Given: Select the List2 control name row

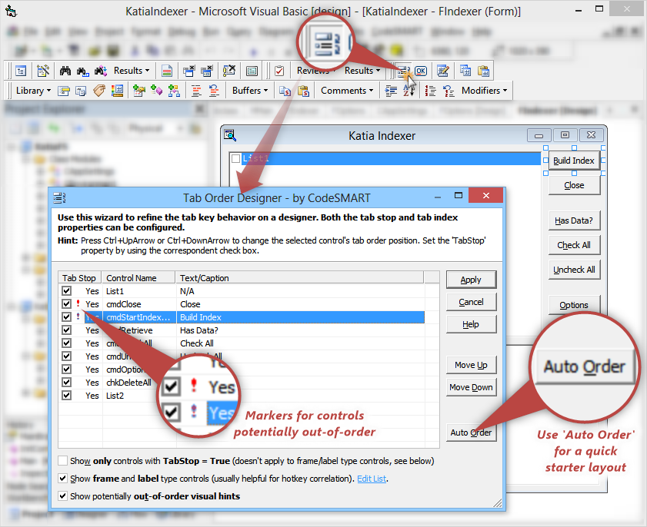Looking at the screenshot, I should click(x=115, y=396).
